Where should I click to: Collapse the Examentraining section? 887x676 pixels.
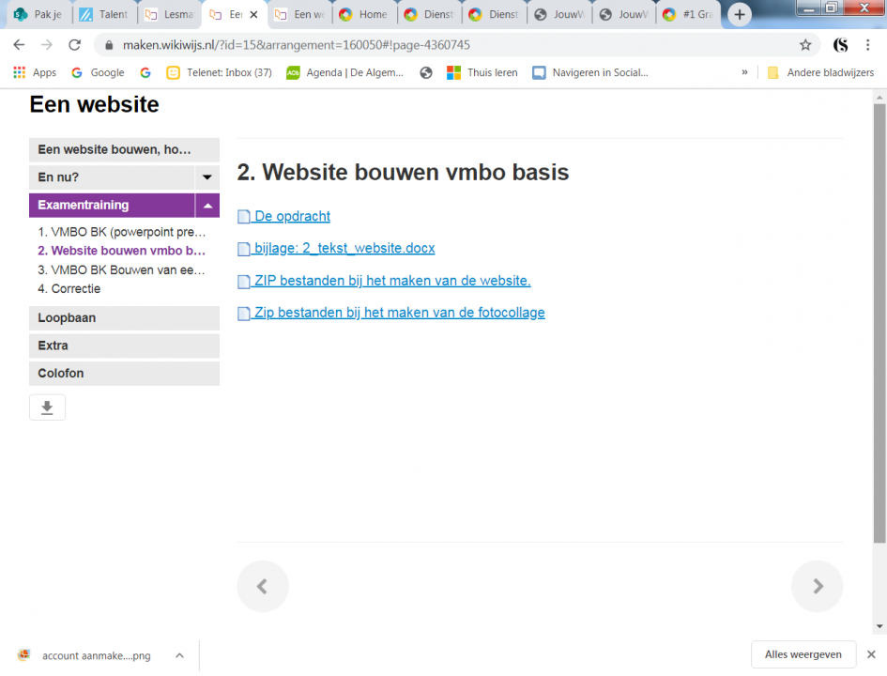(207, 206)
